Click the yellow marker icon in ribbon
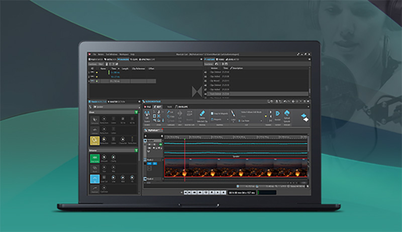 click(266, 116)
